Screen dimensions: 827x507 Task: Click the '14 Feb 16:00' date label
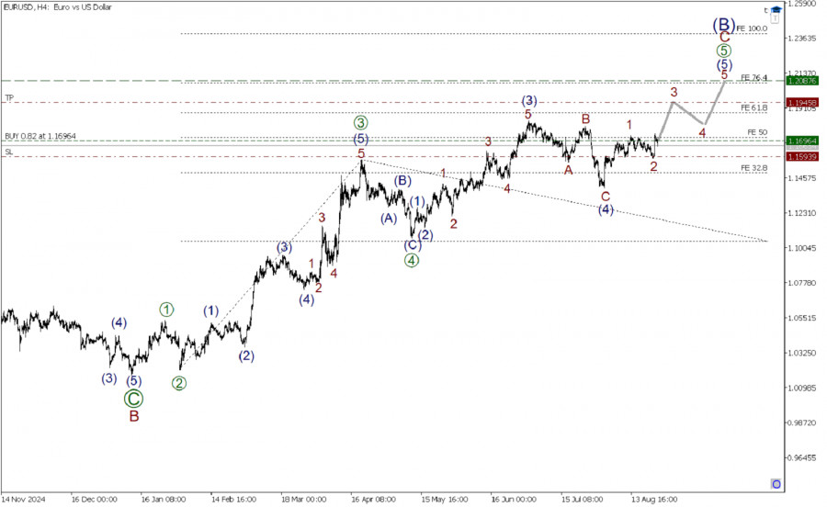click(x=233, y=499)
